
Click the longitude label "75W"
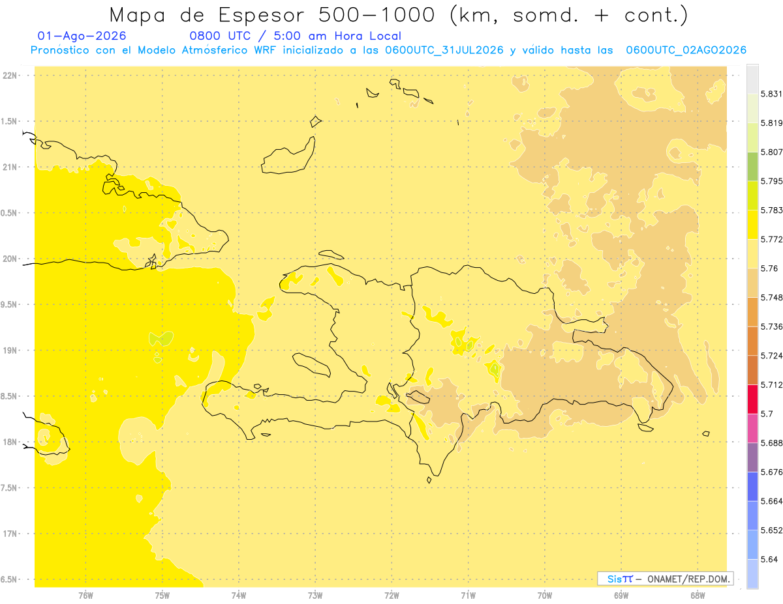162,596
